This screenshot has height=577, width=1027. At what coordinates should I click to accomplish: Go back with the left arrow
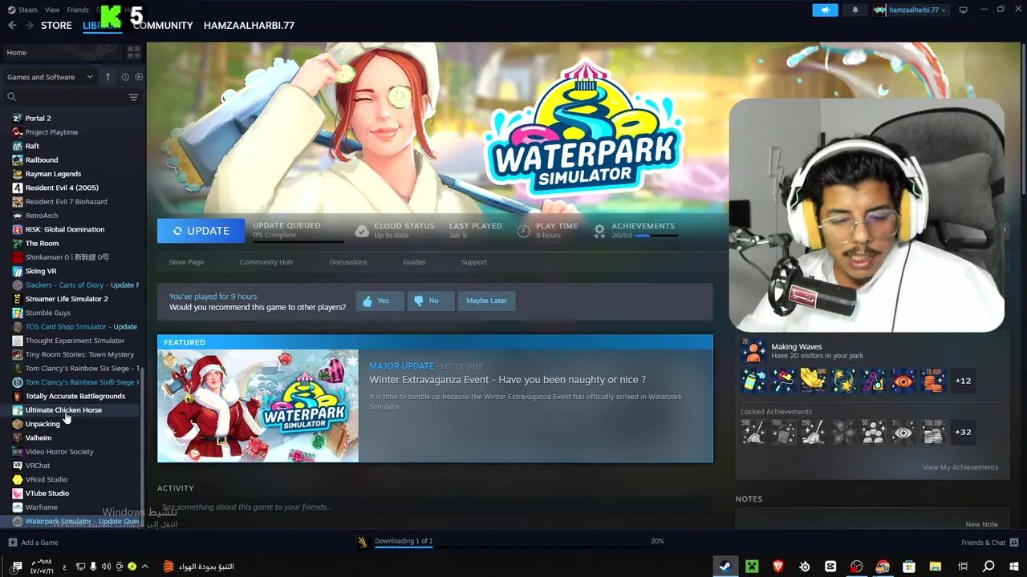(12, 25)
